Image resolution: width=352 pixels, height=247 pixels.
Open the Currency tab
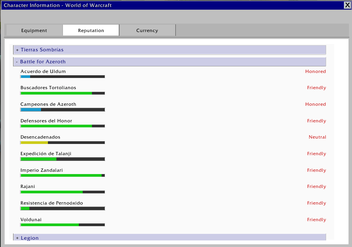click(147, 30)
